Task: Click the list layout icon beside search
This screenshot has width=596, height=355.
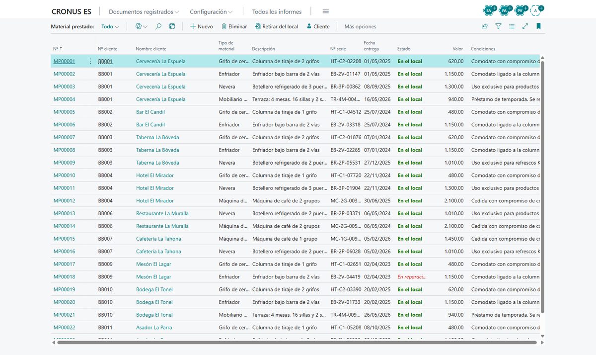Action: coord(172,26)
